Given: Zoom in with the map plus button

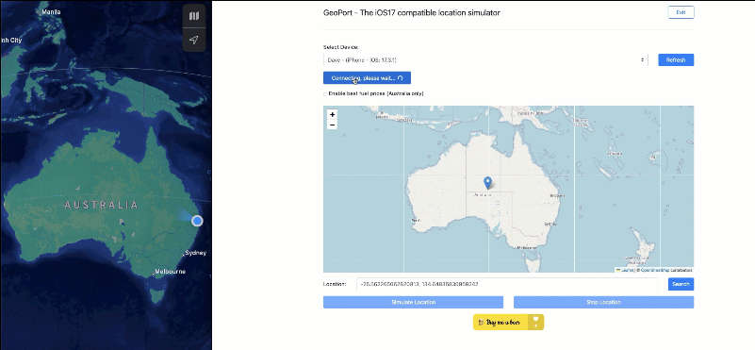Looking at the screenshot, I should [332, 115].
